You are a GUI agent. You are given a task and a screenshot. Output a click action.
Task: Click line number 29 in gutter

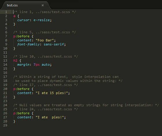click(5, 125)
